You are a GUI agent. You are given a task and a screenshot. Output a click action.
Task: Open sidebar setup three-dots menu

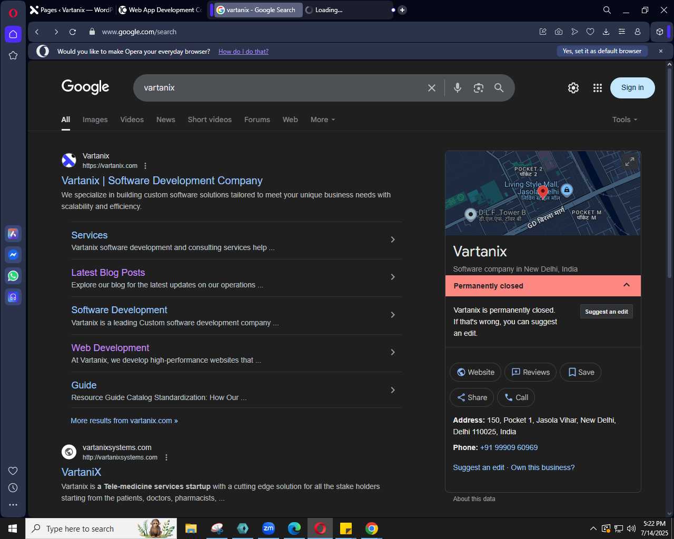13,505
